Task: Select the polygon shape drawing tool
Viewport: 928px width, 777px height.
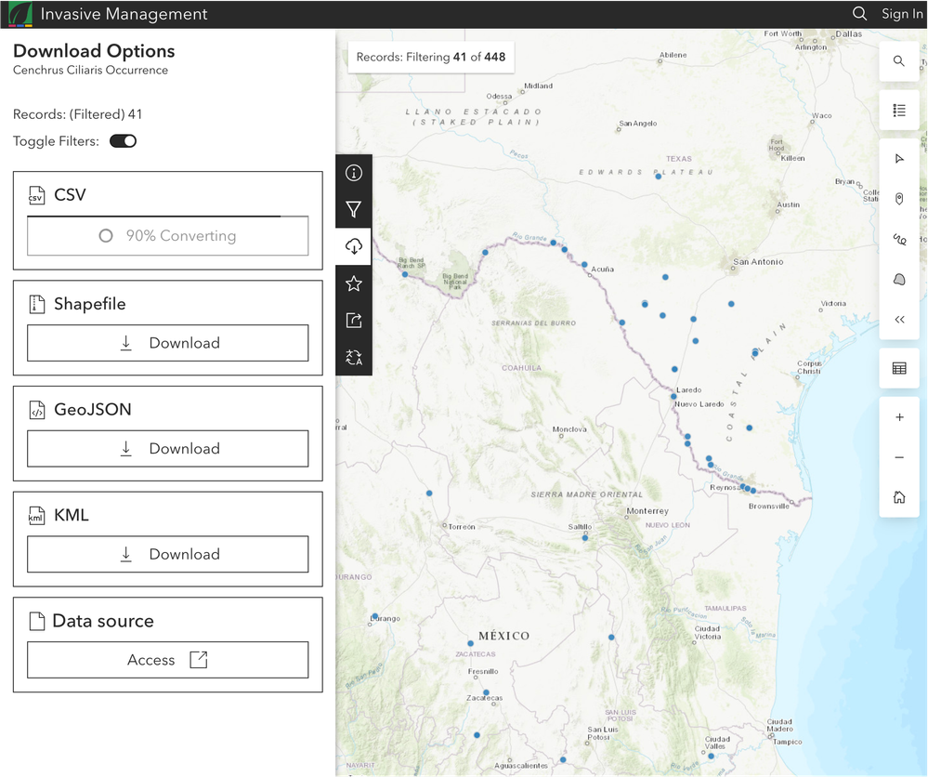Action: click(x=898, y=279)
